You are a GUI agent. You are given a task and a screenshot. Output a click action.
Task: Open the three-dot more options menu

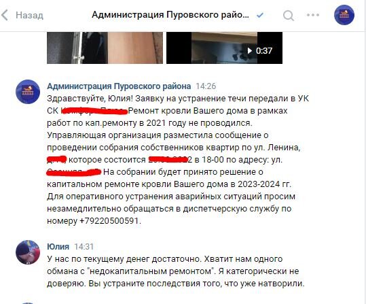coord(313,15)
